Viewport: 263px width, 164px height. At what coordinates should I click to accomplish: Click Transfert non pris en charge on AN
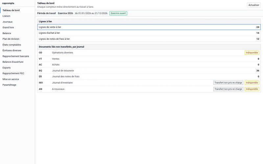coord(228,89)
